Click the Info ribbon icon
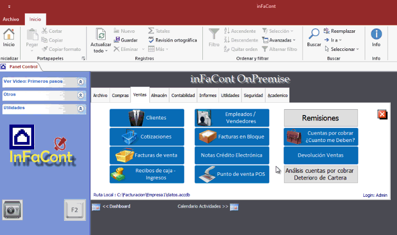The height and width of the screenshot is (235, 397). point(376,34)
